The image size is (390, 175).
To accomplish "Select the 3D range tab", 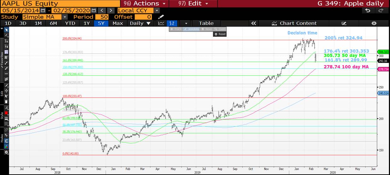I will [23, 23].
